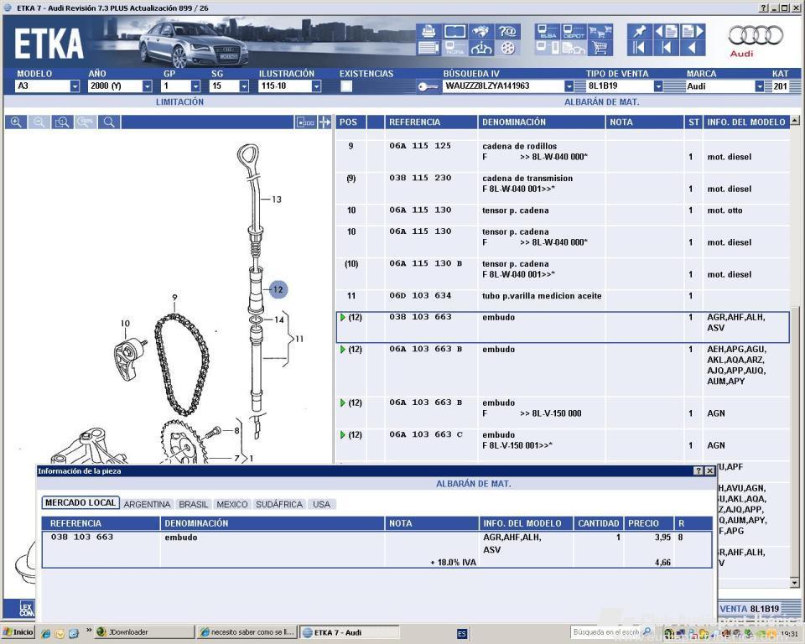Click the highlighted position 12 marker in illustration
Viewport: 805px width, 644px height.
tap(278, 289)
